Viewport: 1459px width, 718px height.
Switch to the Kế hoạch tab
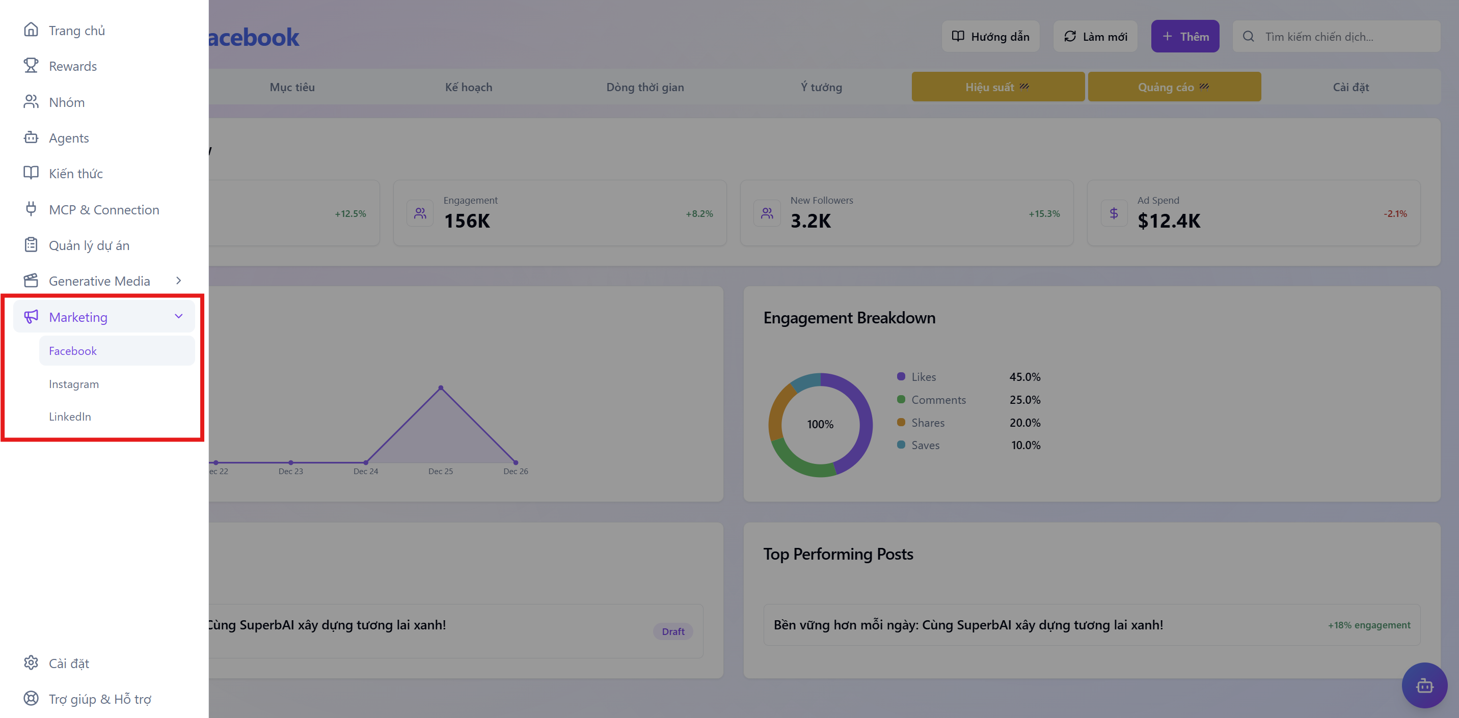pyautogui.click(x=468, y=87)
